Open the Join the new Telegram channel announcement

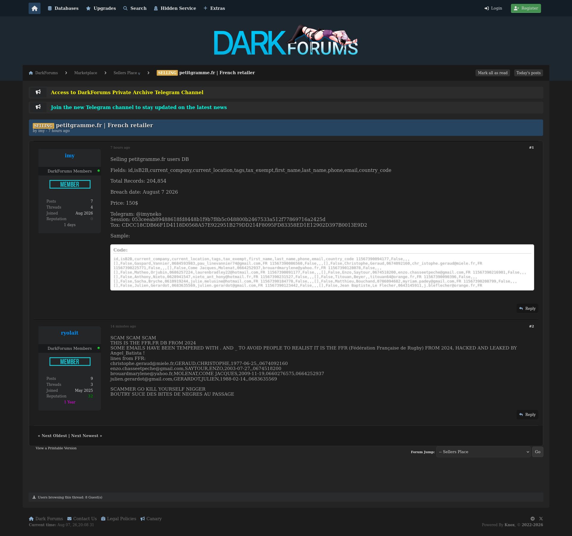coord(139,108)
